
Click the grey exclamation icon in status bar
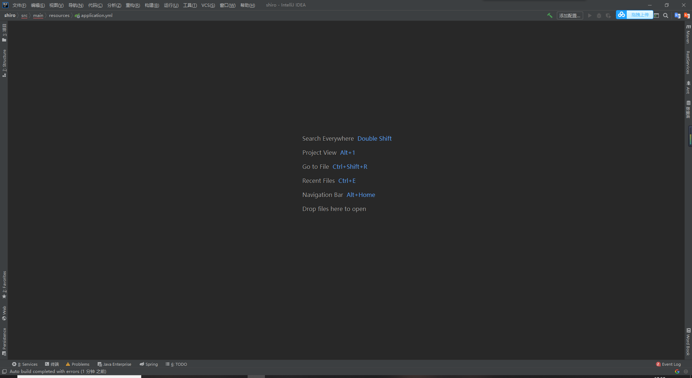point(686,372)
